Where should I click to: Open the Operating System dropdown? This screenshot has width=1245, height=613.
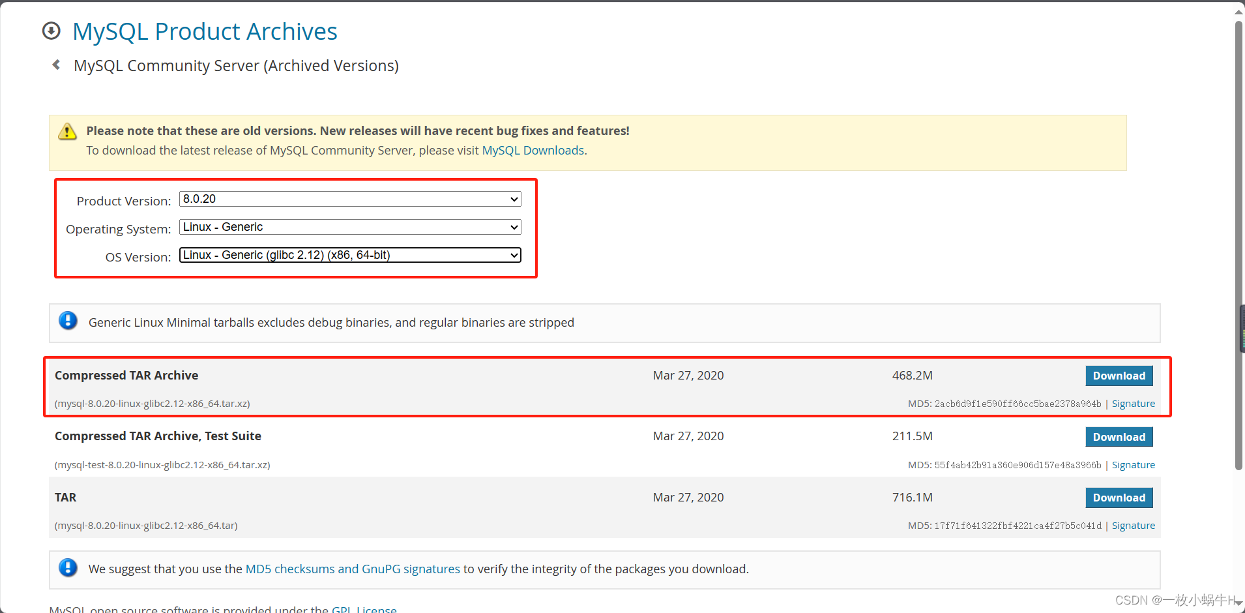coord(350,227)
